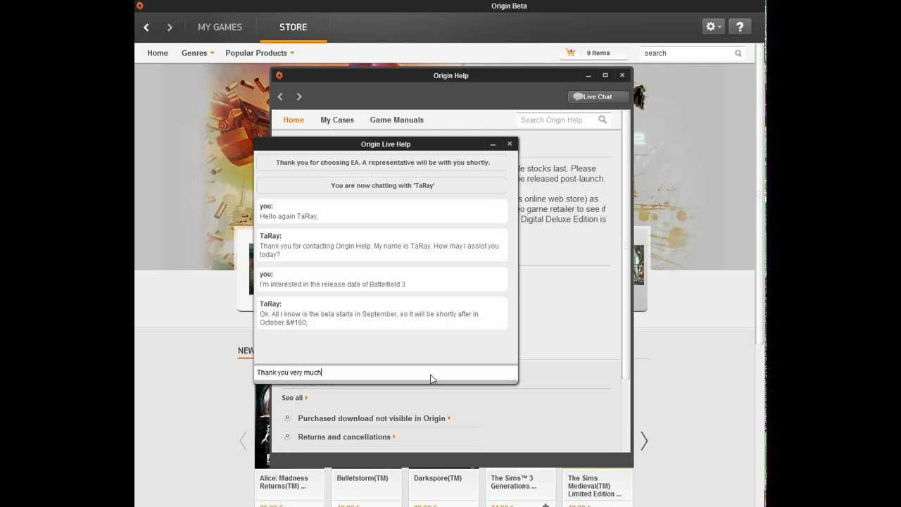Viewport: 901px width, 507px height.
Task: Select radio beside Purchased download not visible
Action: click(x=287, y=418)
